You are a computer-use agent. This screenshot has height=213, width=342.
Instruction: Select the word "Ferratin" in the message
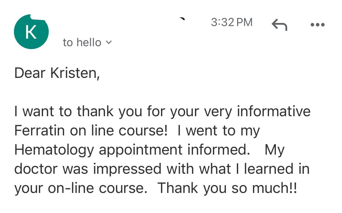39,130
